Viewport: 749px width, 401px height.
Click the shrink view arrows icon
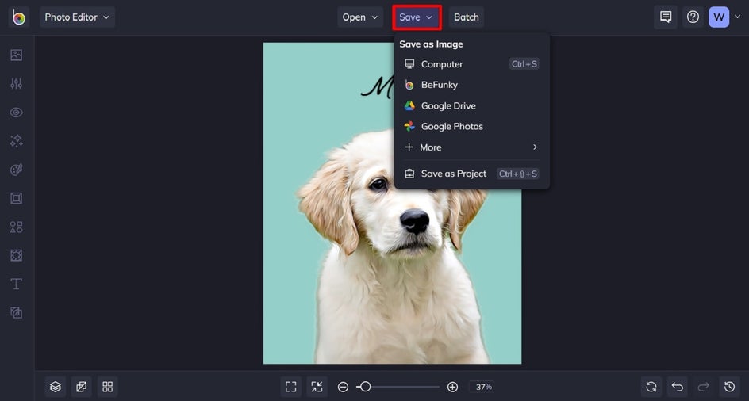(x=317, y=387)
